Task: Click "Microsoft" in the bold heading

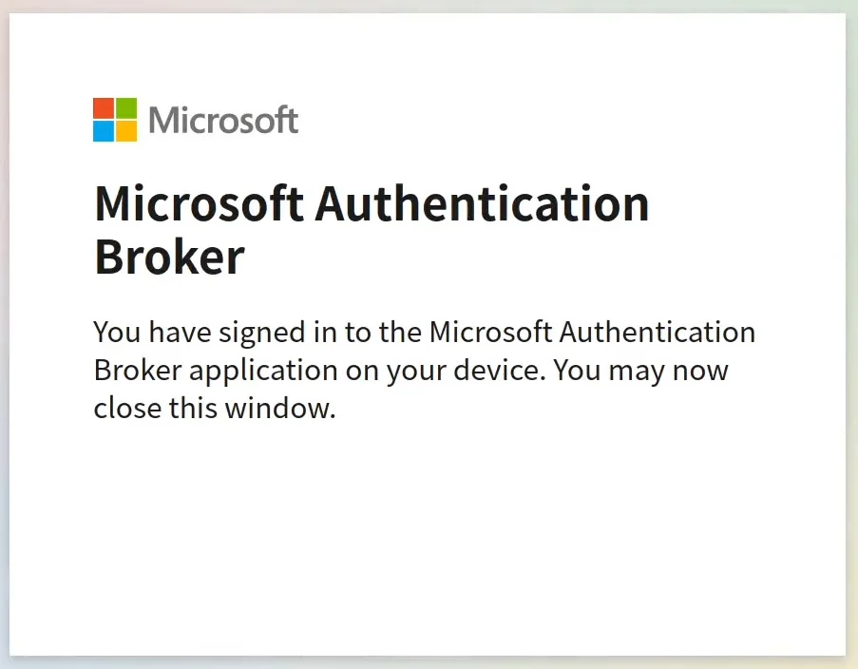Action: [x=200, y=204]
